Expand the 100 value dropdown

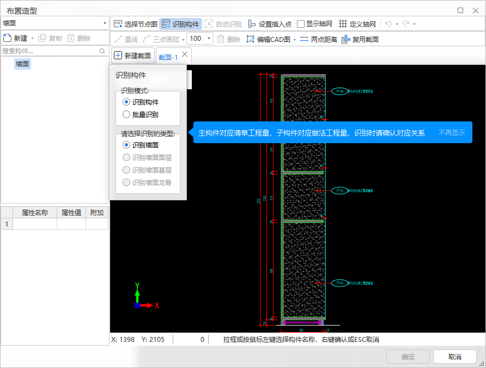tap(209, 39)
